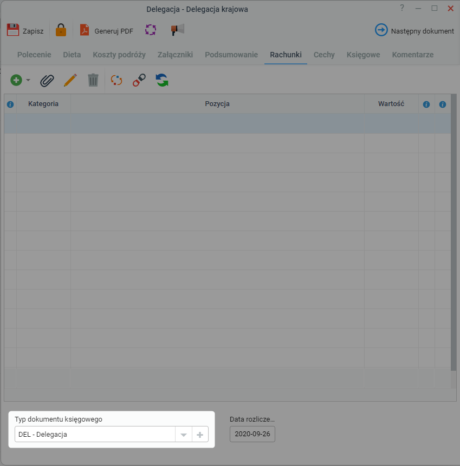Click the Data rozliczenia date field
This screenshot has height=466, width=460.
coord(252,434)
